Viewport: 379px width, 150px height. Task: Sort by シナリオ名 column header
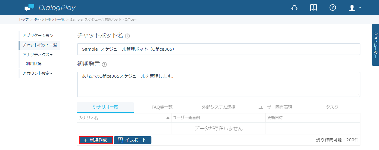(x=124, y=118)
